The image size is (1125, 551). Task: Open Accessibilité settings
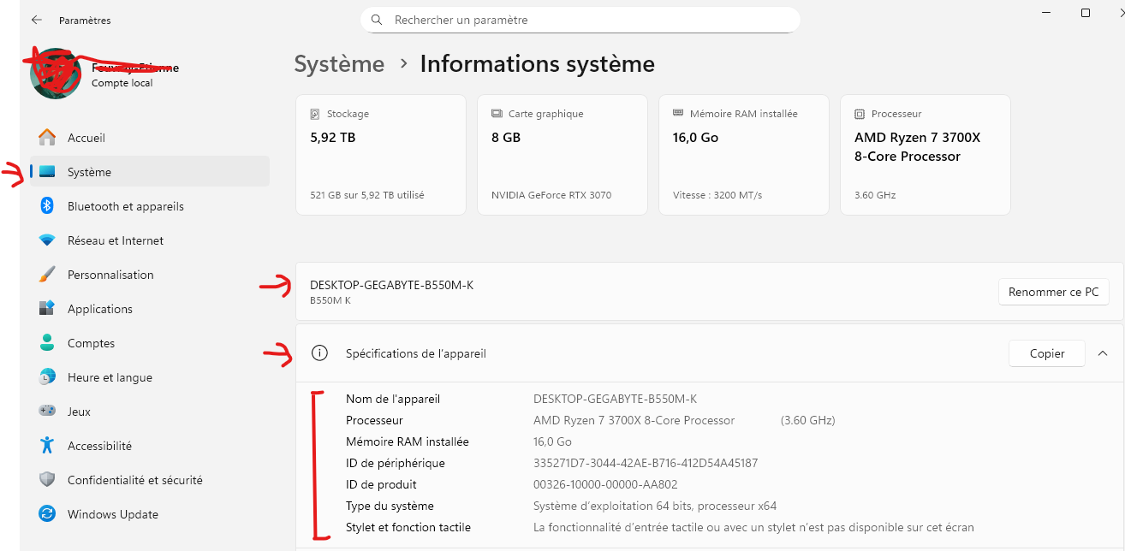pos(150,446)
